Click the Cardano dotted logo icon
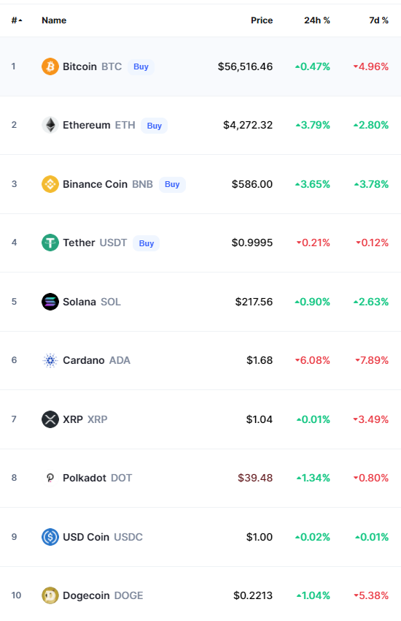 click(x=50, y=360)
